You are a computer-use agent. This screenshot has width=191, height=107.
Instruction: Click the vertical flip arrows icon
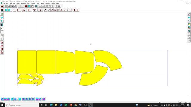tap(74, 10)
